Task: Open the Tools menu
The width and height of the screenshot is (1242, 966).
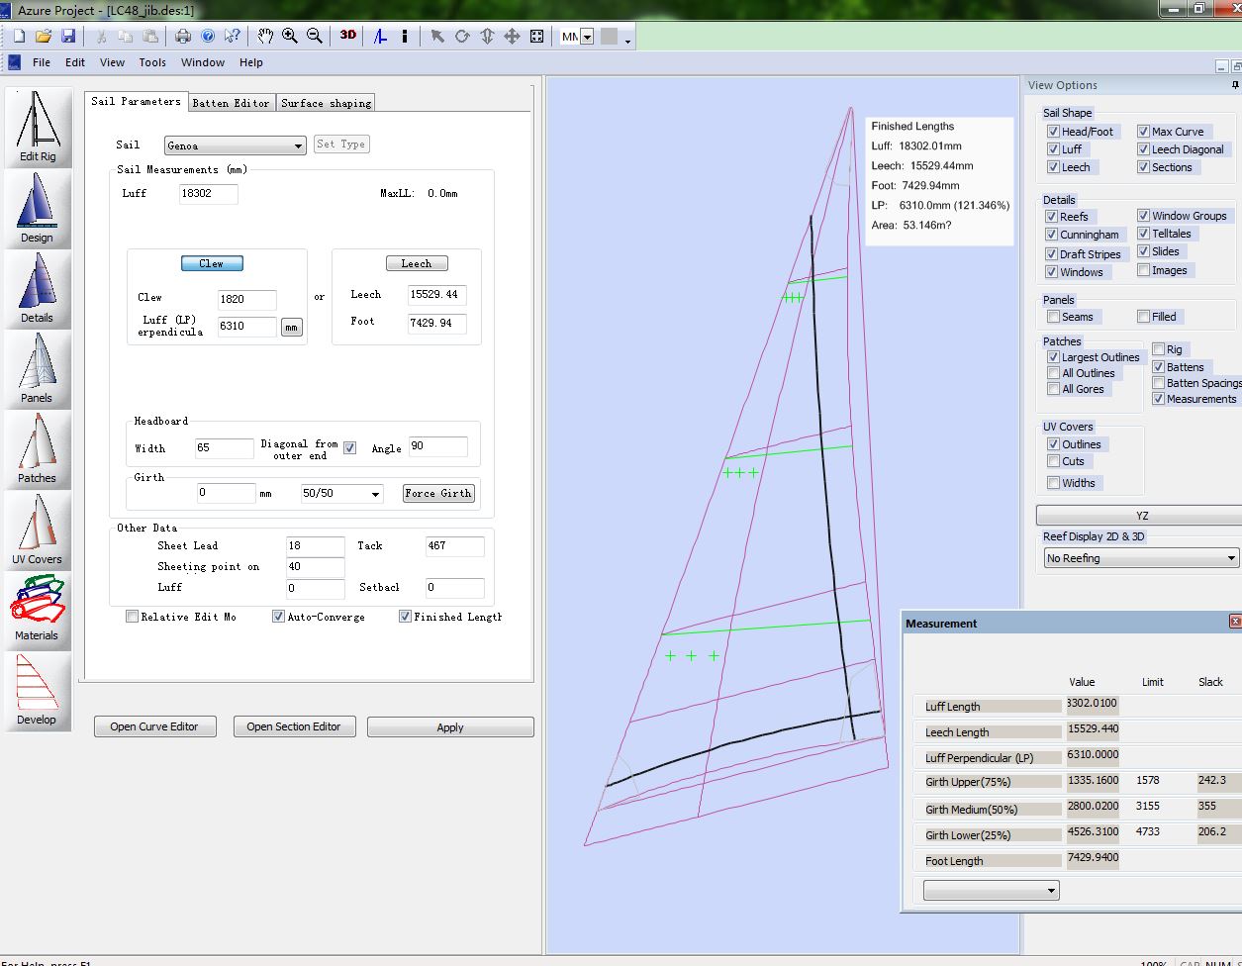Action: [152, 62]
